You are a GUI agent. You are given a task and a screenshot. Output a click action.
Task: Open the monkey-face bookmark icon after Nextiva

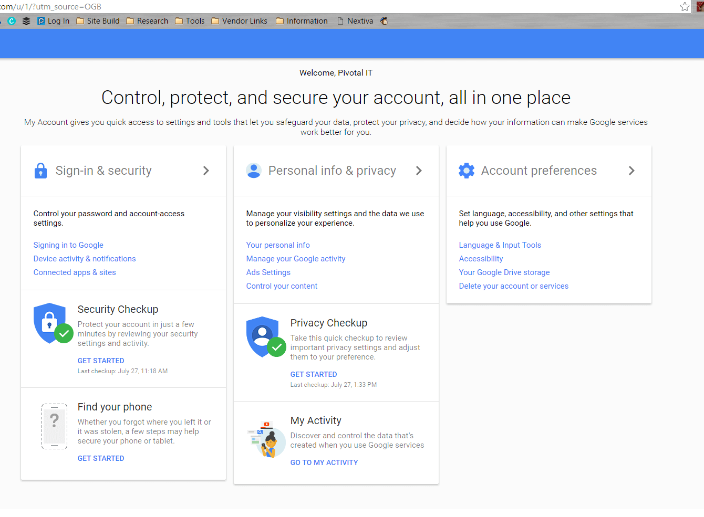(x=384, y=21)
